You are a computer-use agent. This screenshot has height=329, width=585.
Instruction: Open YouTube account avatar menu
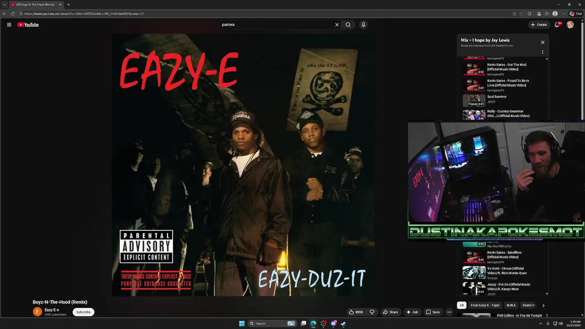570,25
